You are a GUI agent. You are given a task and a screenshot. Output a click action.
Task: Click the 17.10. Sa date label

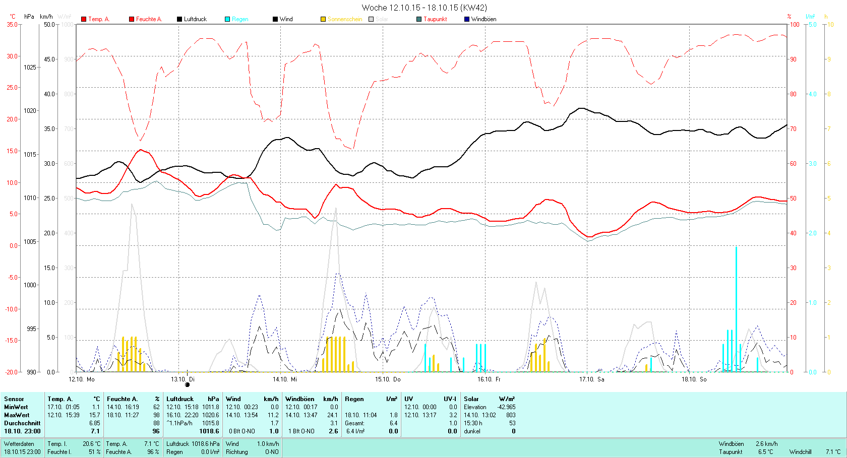pyautogui.click(x=591, y=379)
